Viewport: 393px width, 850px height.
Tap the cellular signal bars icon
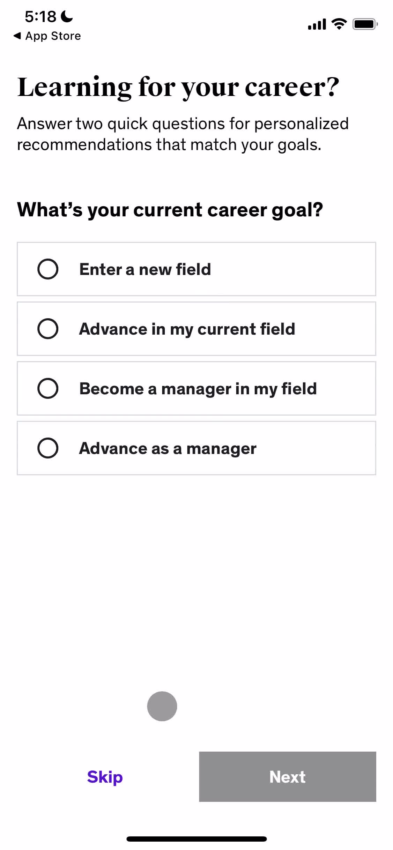click(x=317, y=24)
